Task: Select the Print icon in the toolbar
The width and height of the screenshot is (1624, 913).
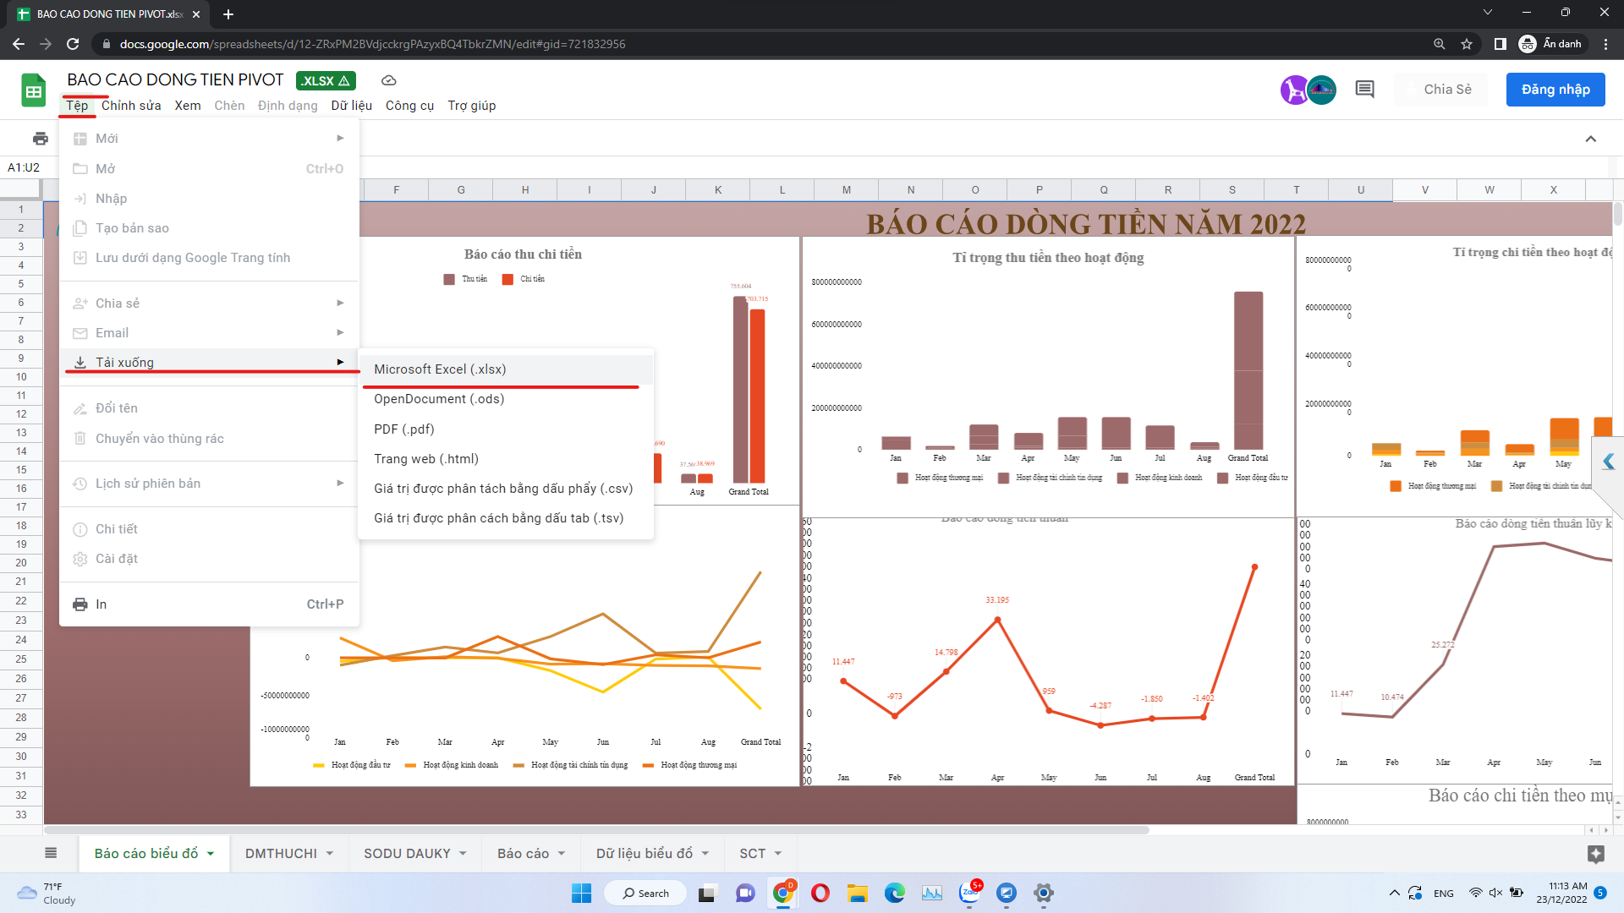Action: click(40, 138)
